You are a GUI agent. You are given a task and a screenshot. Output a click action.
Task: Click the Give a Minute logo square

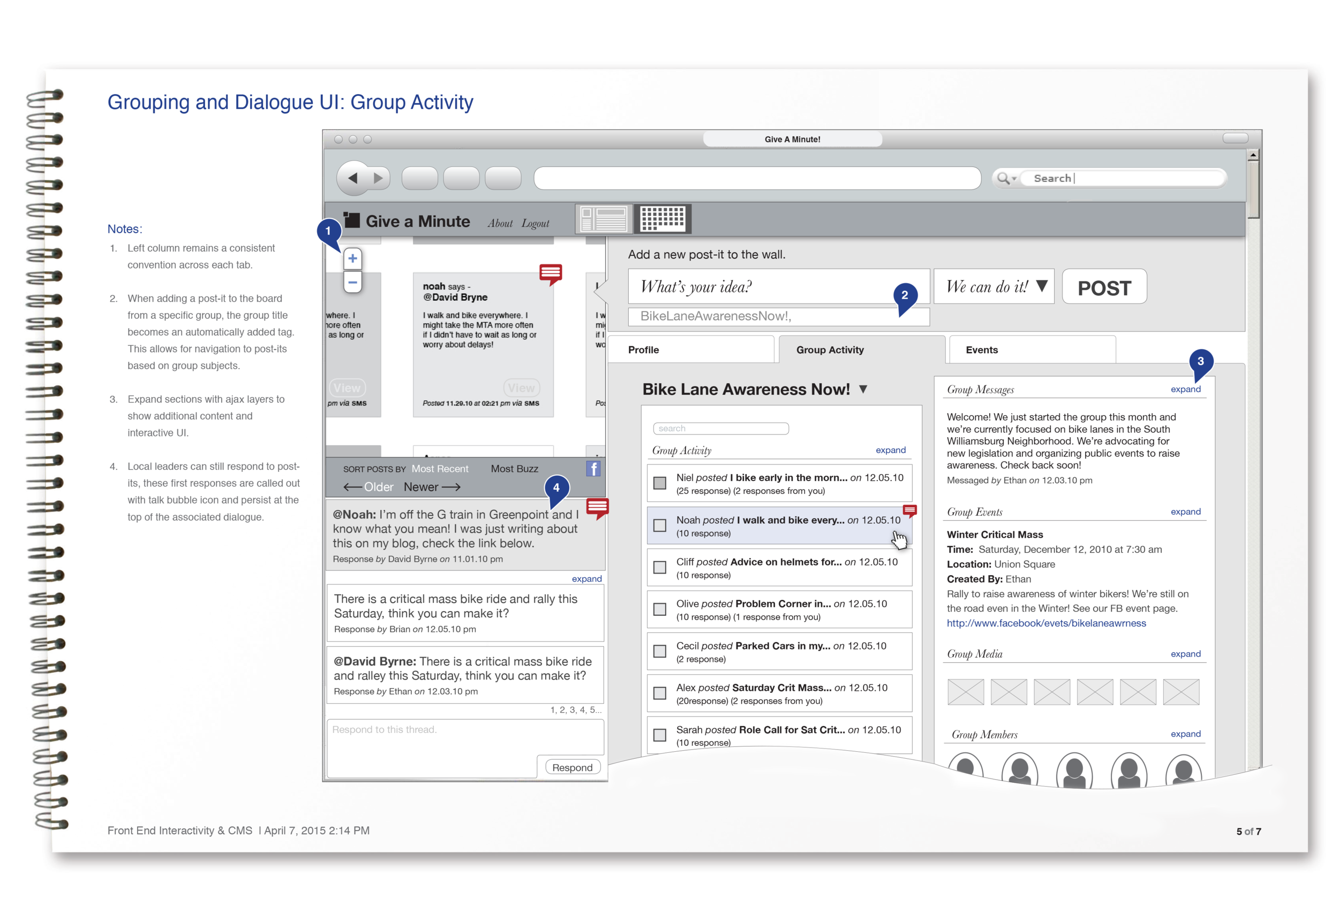coord(351,220)
